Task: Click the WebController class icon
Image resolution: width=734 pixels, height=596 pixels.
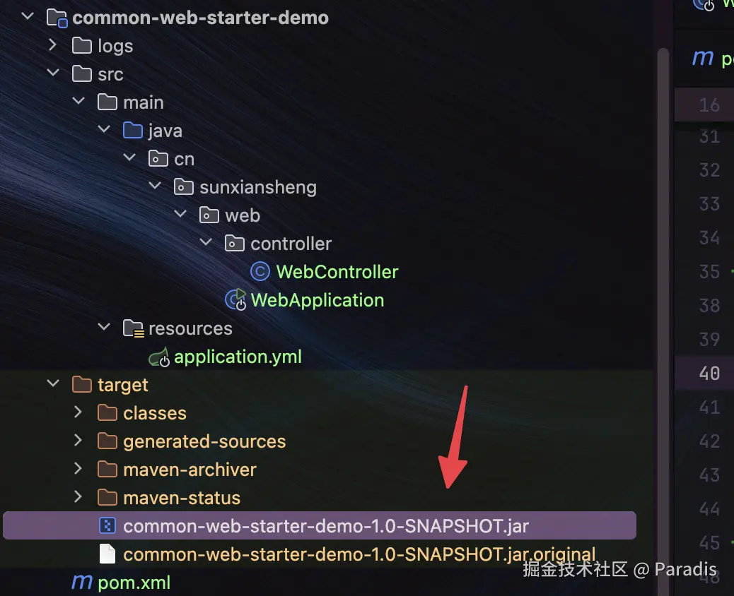Action: coord(260,272)
